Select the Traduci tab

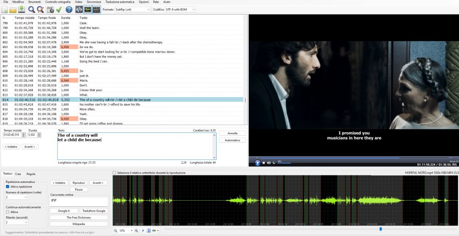(x=8, y=174)
